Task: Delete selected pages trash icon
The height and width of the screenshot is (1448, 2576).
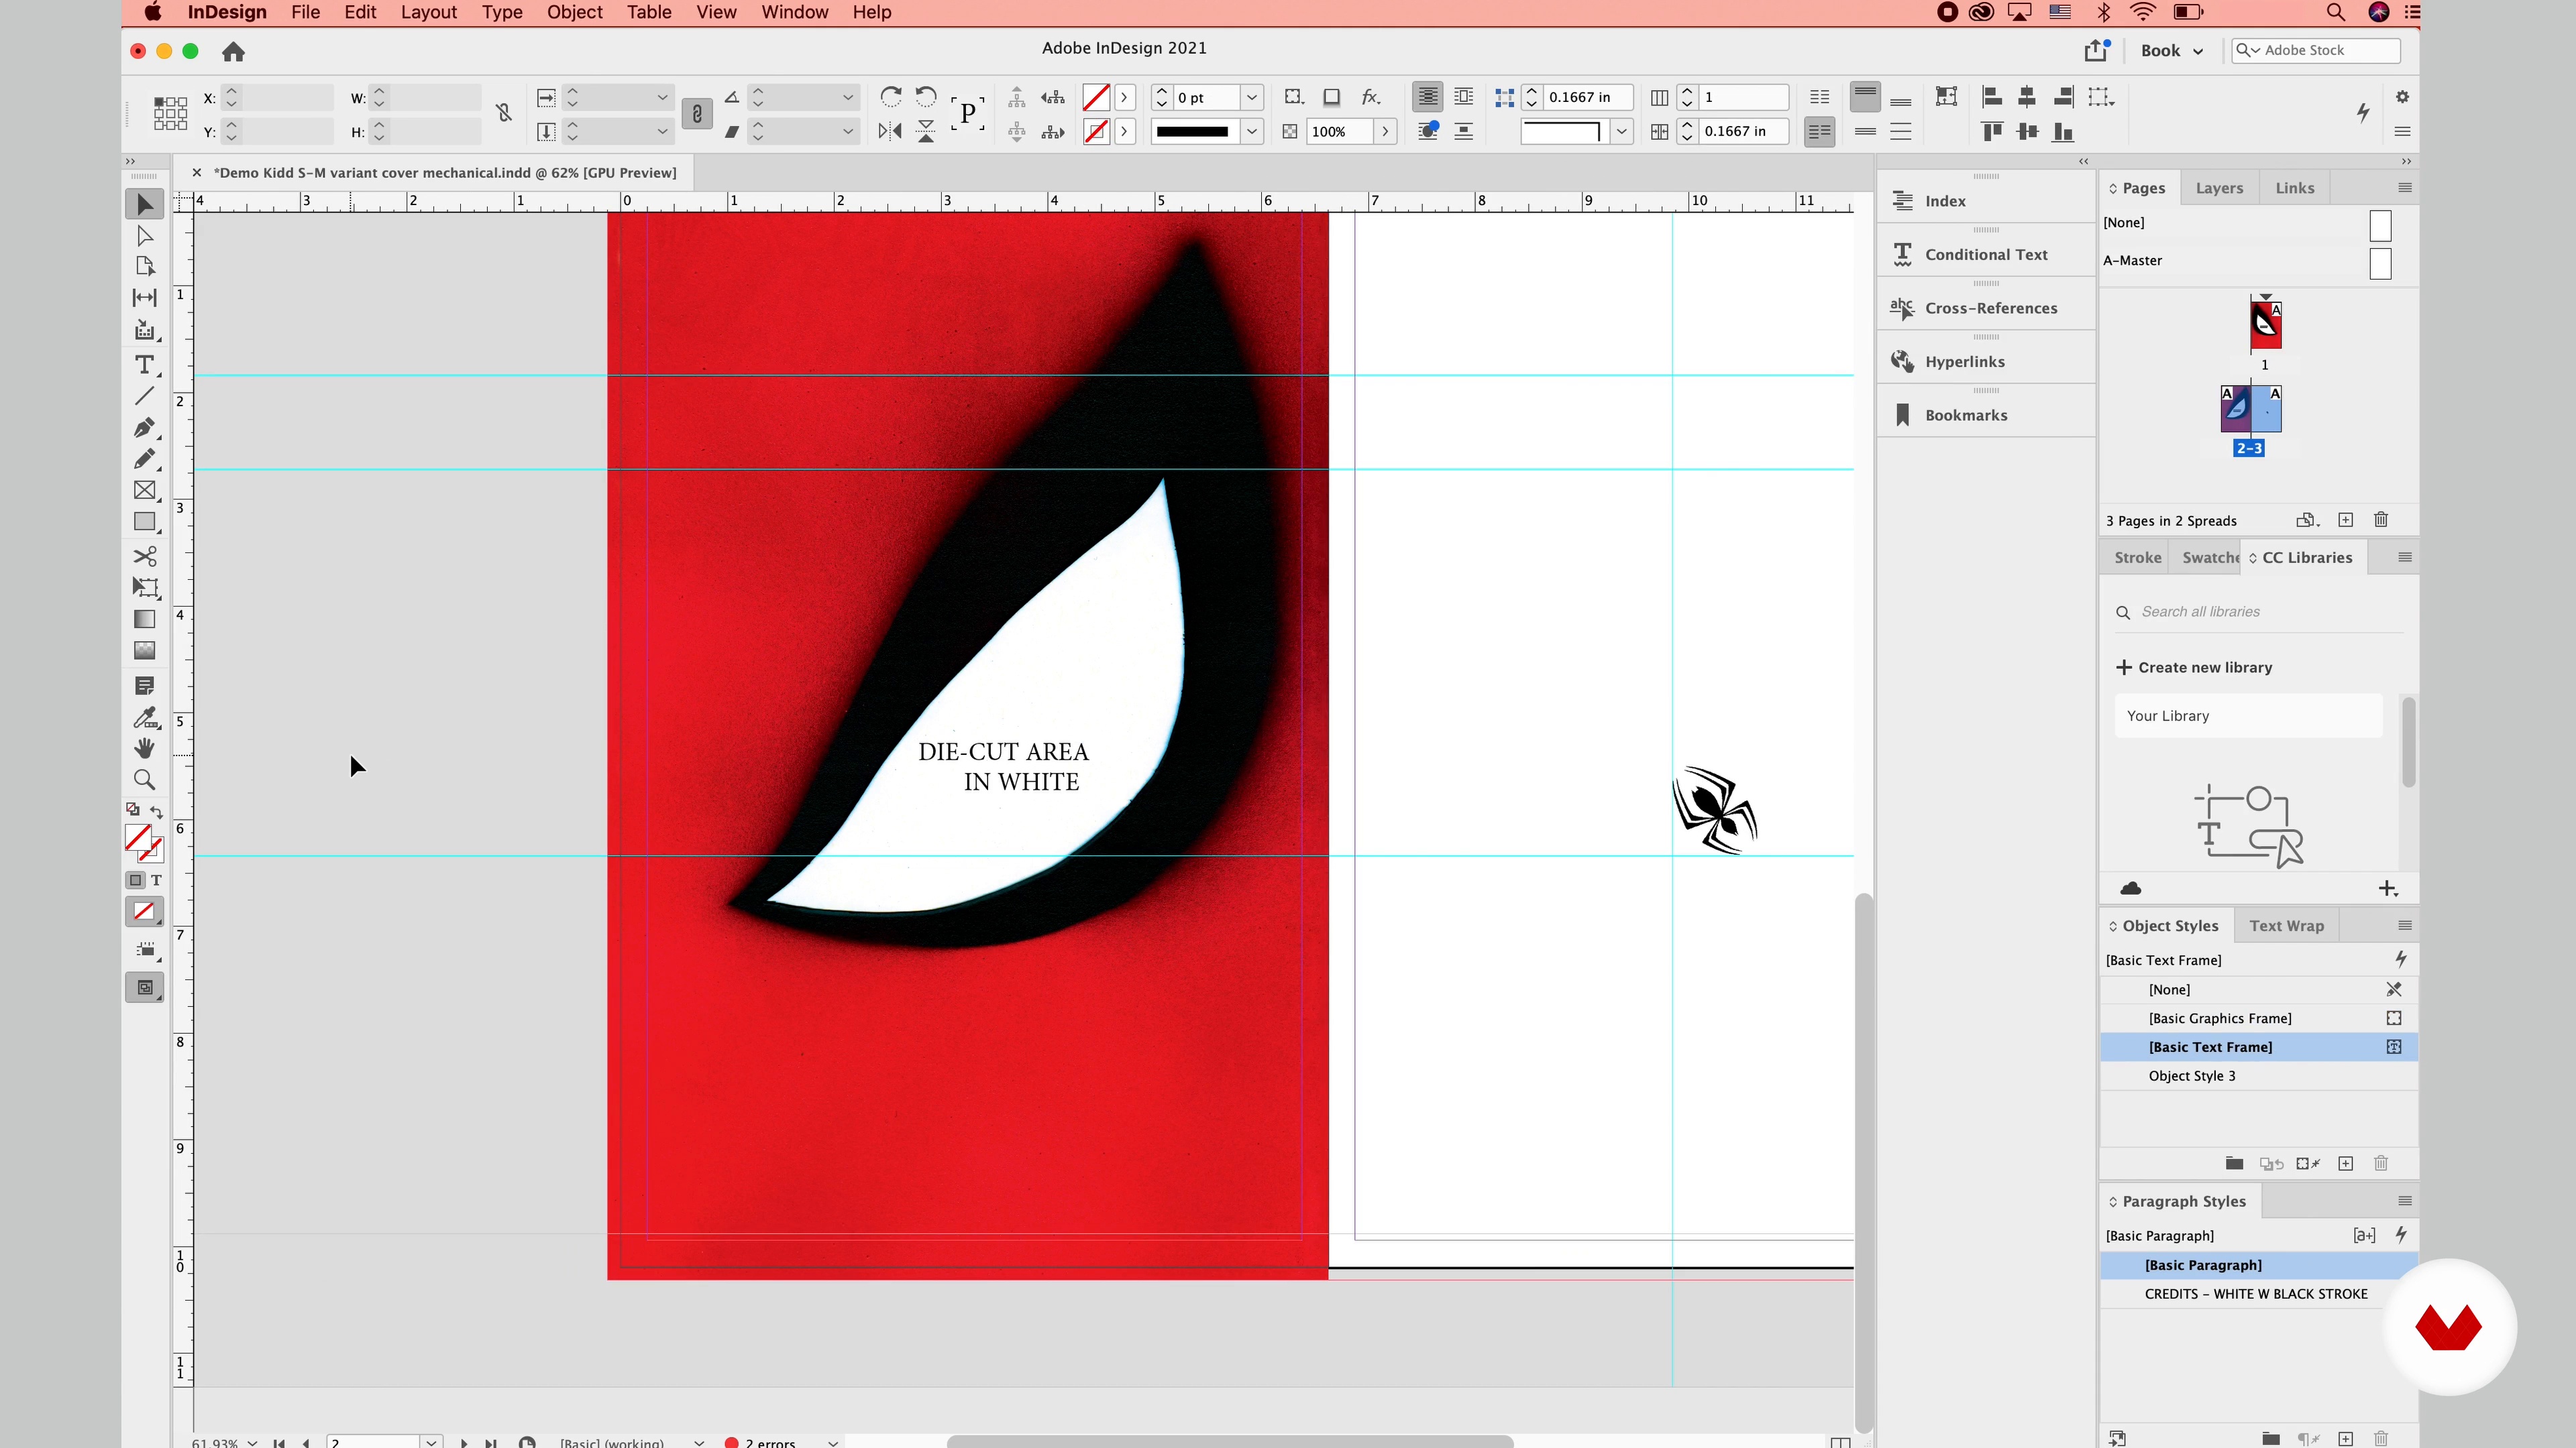Action: click(2381, 520)
